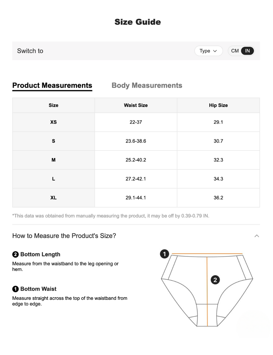Select the XL size row label
273x355 pixels.
coord(54,198)
